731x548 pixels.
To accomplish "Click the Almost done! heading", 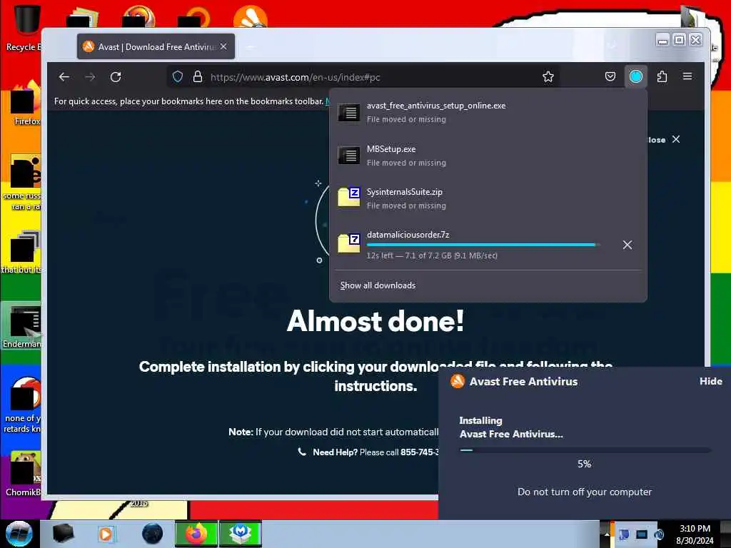I will point(375,322).
